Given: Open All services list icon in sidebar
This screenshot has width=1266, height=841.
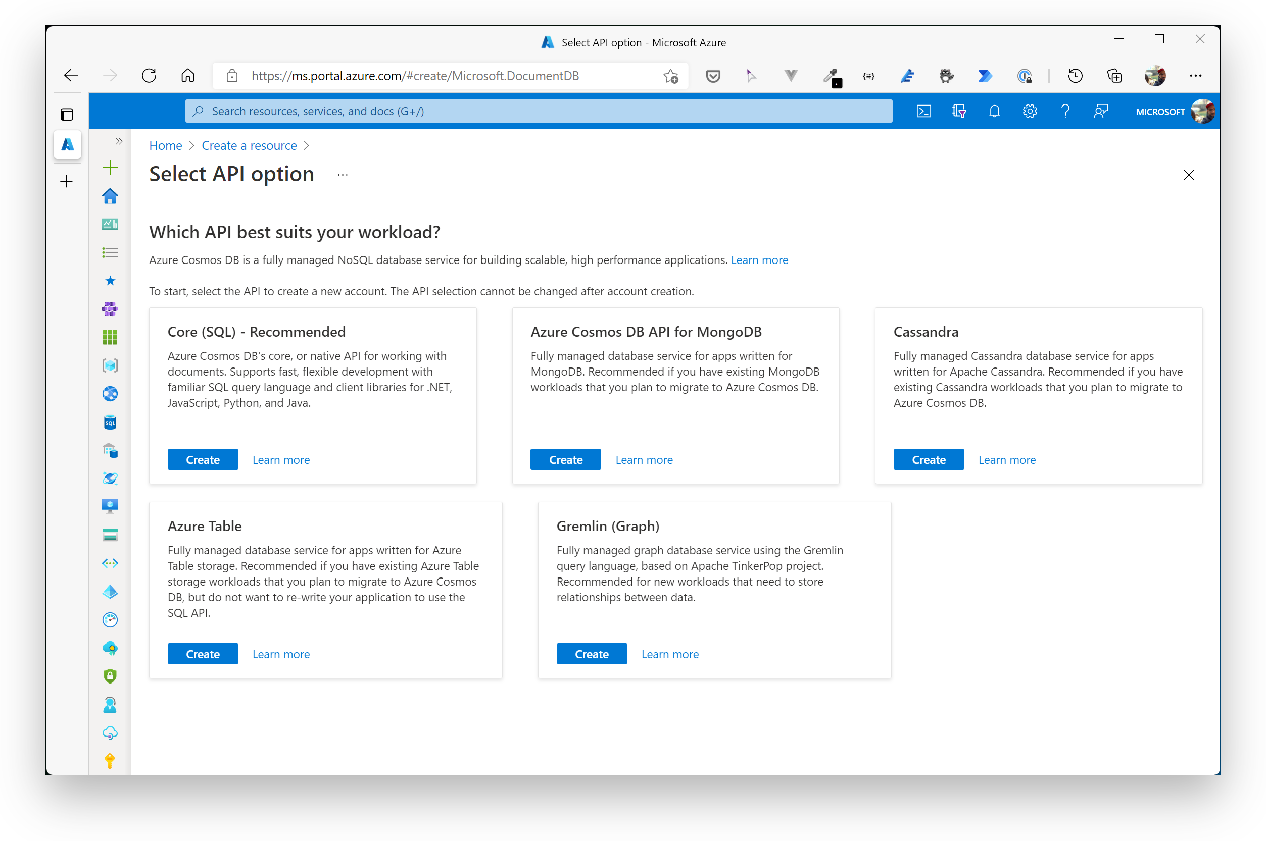Looking at the screenshot, I should tap(110, 252).
